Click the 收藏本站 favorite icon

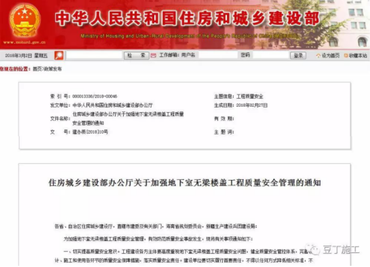(x=346, y=56)
